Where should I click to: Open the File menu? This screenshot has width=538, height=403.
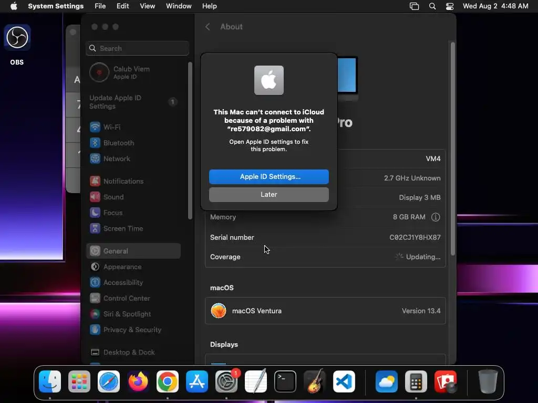100,6
